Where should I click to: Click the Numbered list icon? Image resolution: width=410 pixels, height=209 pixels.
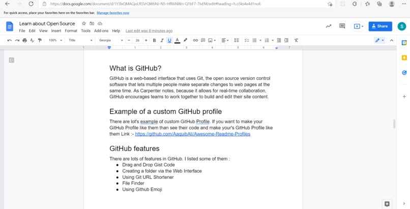tap(267, 40)
